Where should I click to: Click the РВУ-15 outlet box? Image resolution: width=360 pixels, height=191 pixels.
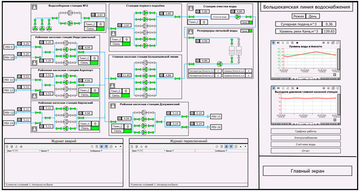[216, 116]
